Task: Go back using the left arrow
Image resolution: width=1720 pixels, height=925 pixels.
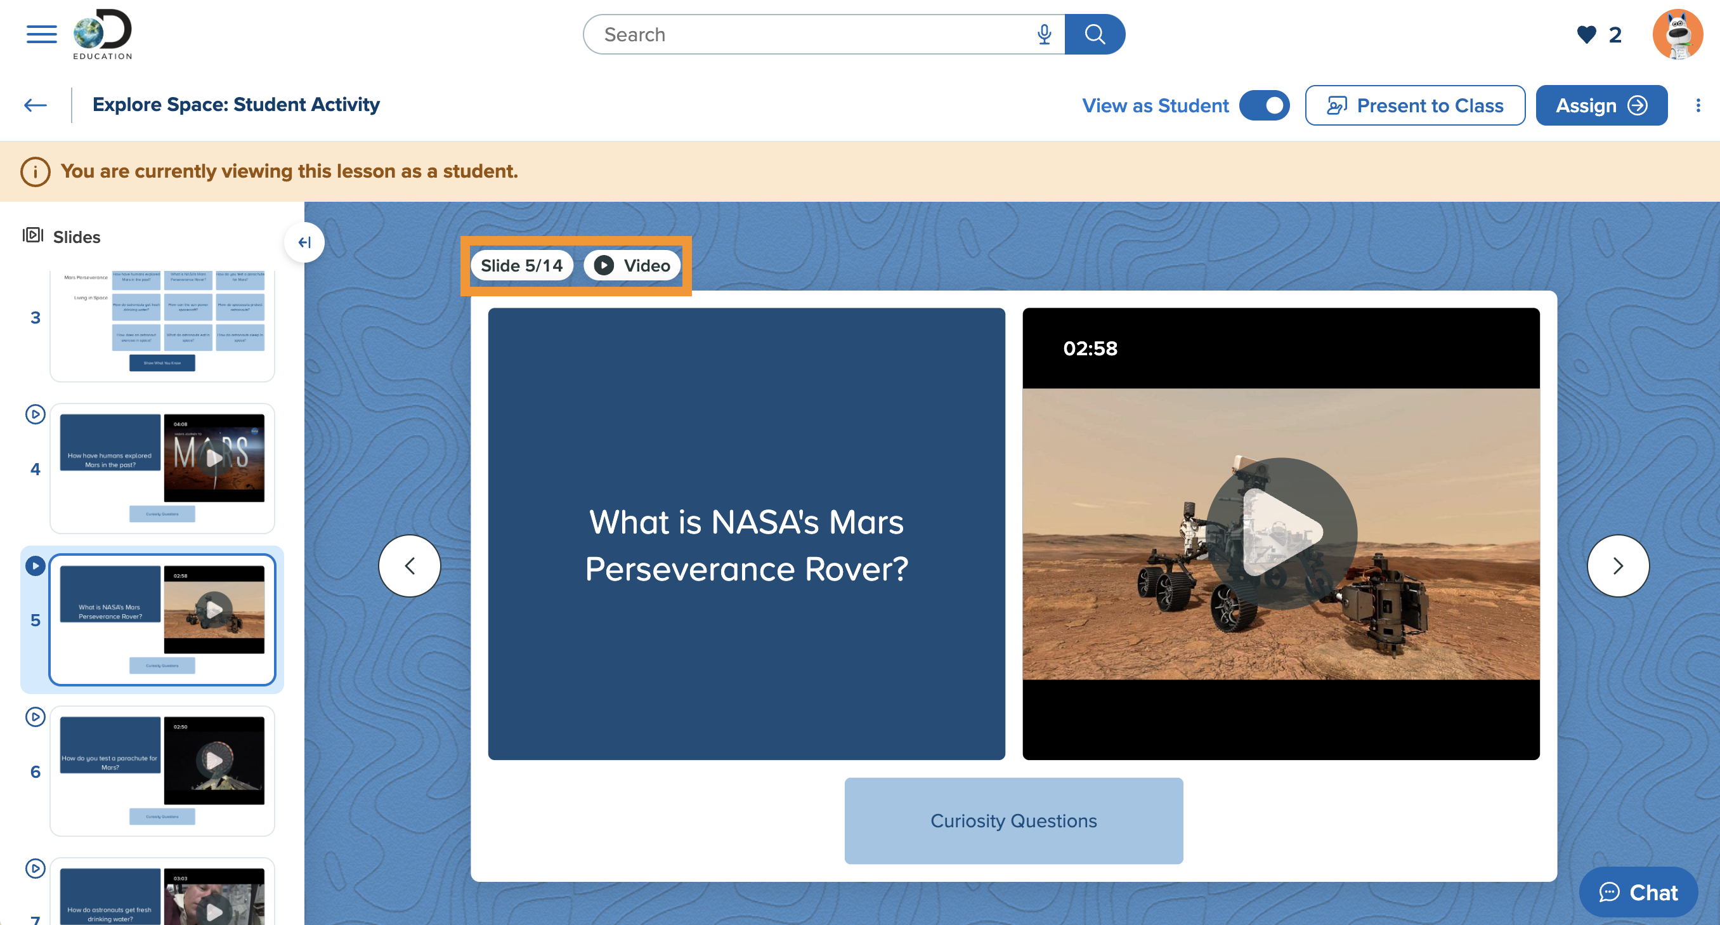Action: click(x=36, y=105)
